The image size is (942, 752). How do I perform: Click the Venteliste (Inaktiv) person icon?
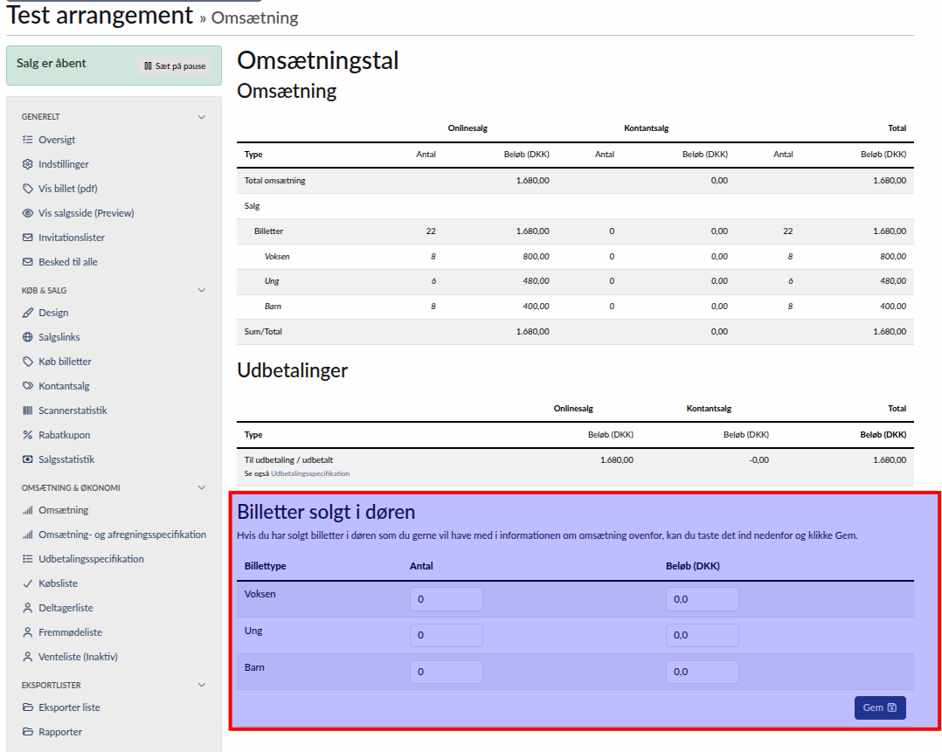[x=28, y=657]
